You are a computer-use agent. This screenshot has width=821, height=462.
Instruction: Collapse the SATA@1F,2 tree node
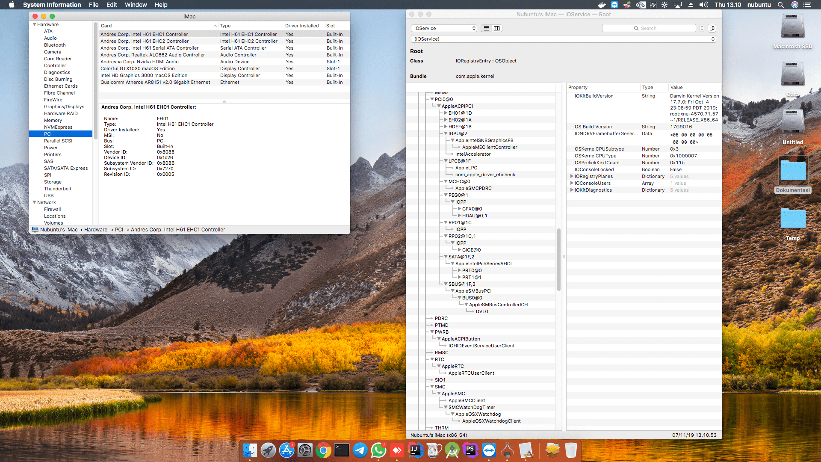(446, 257)
